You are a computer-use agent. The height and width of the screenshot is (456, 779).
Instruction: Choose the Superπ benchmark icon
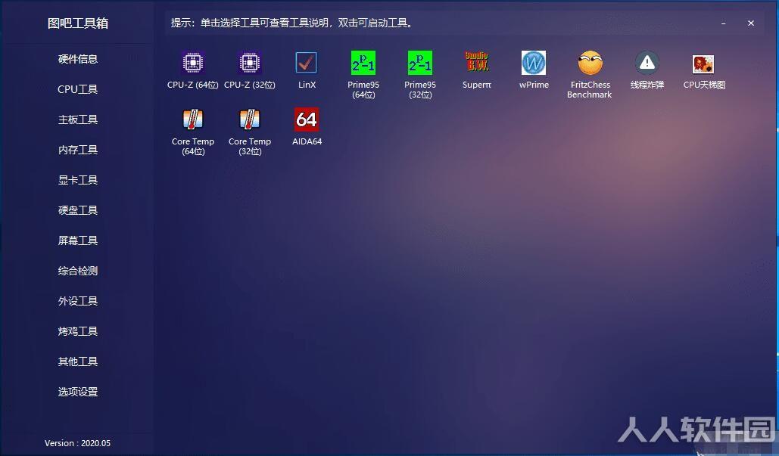(x=476, y=61)
